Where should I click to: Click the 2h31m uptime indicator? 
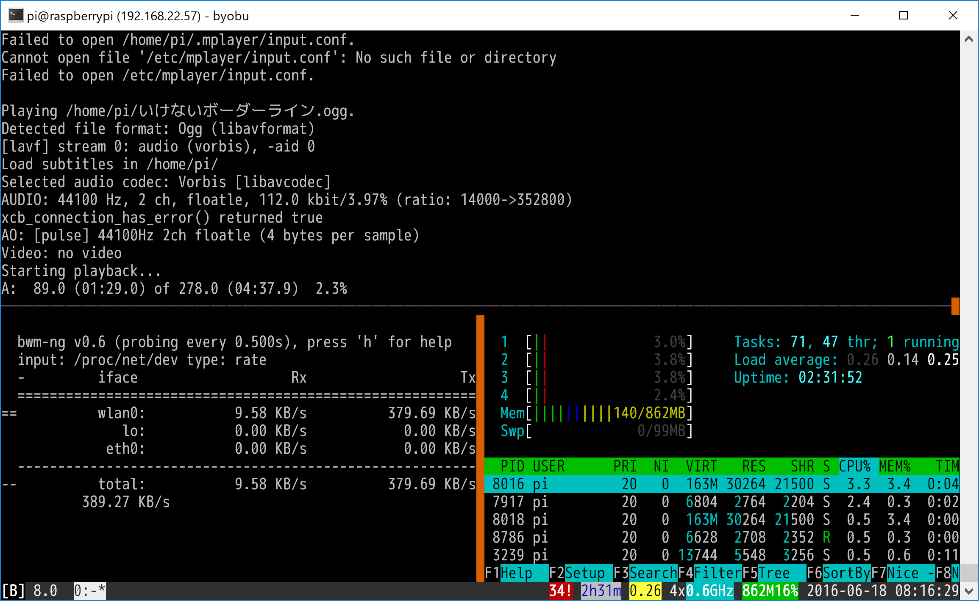601,590
